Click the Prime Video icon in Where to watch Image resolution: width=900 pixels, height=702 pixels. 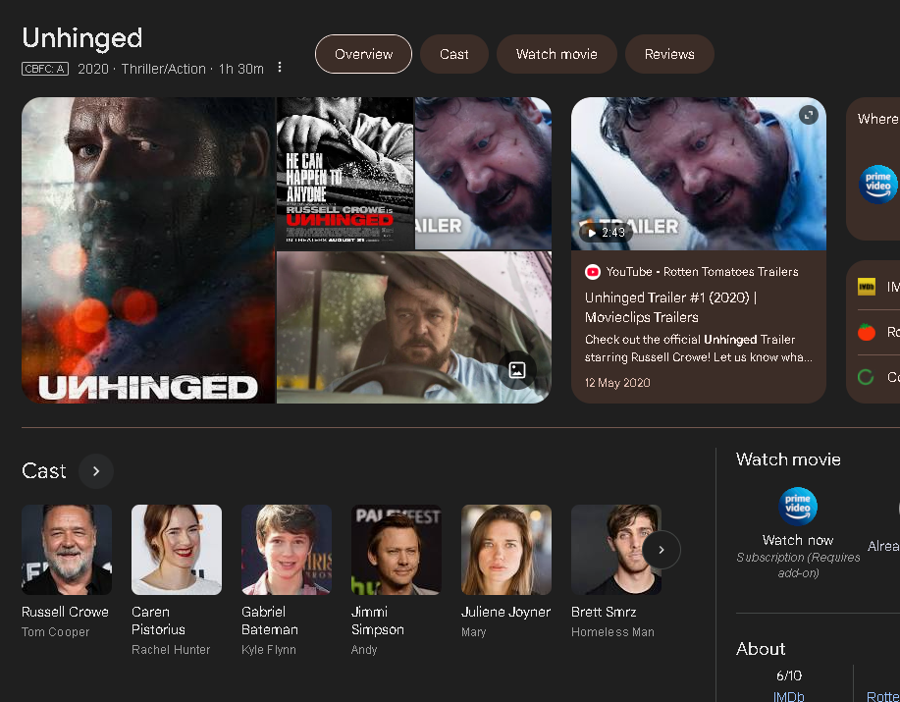pos(877,184)
